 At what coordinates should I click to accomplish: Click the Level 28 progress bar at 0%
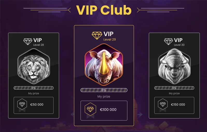33,88
